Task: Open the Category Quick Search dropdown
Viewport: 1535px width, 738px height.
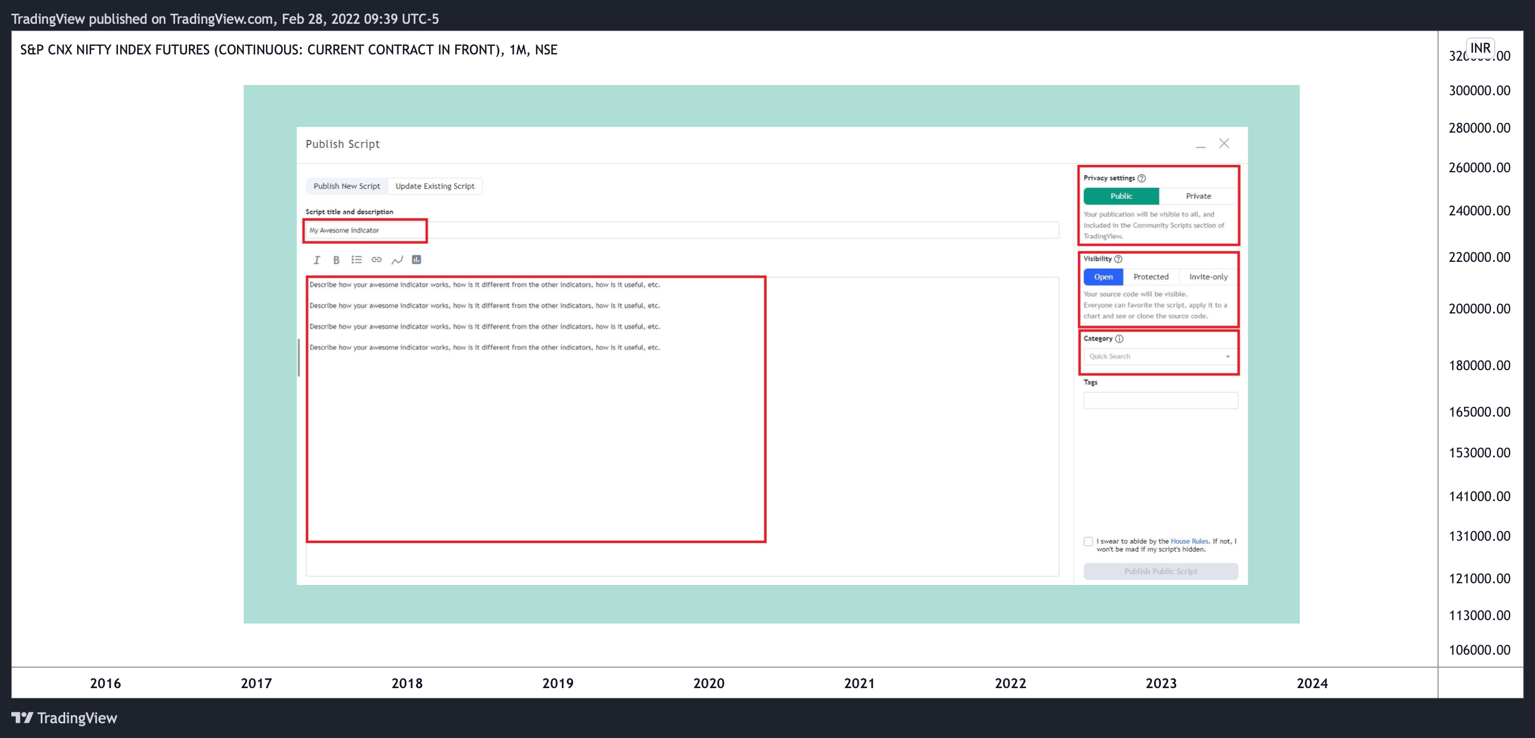Action: point(1160,356)
